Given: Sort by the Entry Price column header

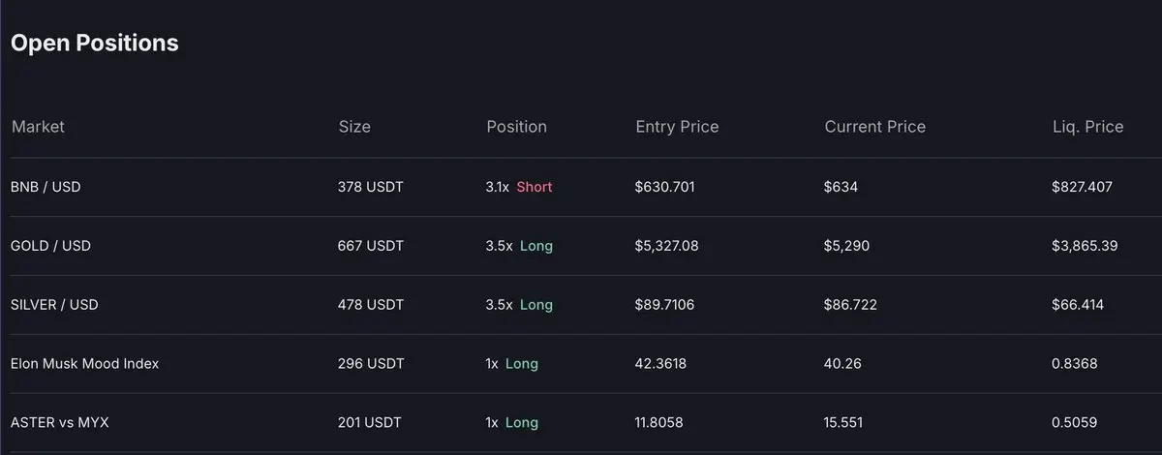Looking at the screenshot, I should point(677,127).
